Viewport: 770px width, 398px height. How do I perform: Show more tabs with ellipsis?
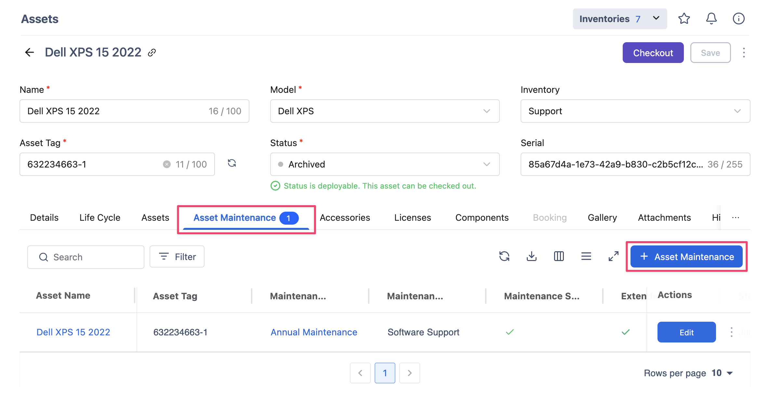point(736,218)
